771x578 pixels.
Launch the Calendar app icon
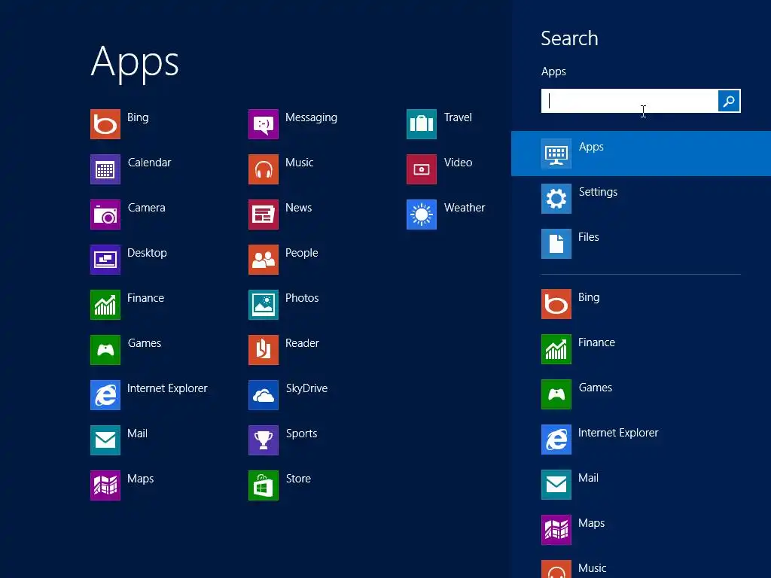(x=105, y=169)
